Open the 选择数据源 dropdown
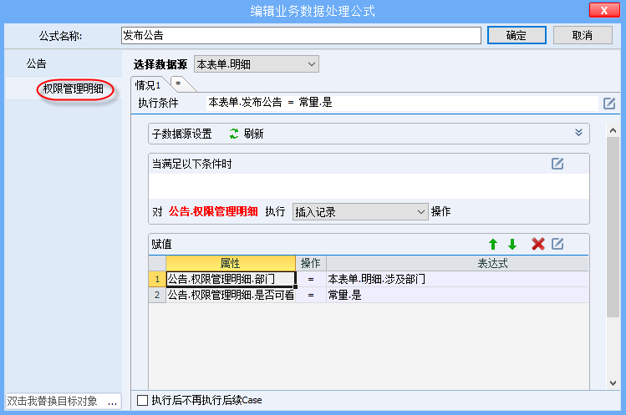Image resolution: width=626 pixels, height=415 pixels. (257, 63)
